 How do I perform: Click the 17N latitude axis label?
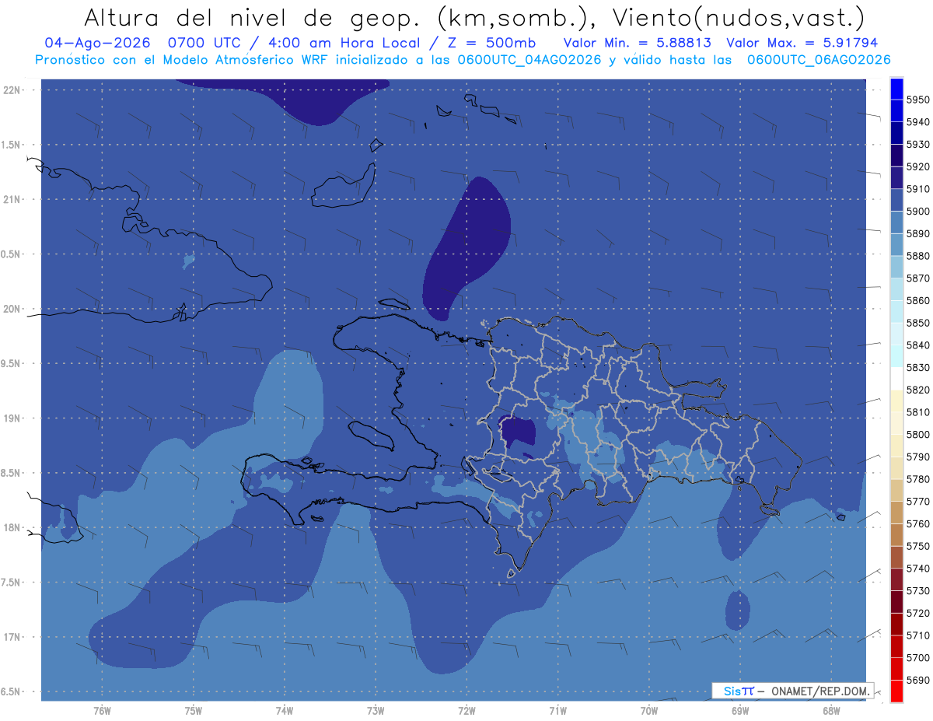coord(12,637)
